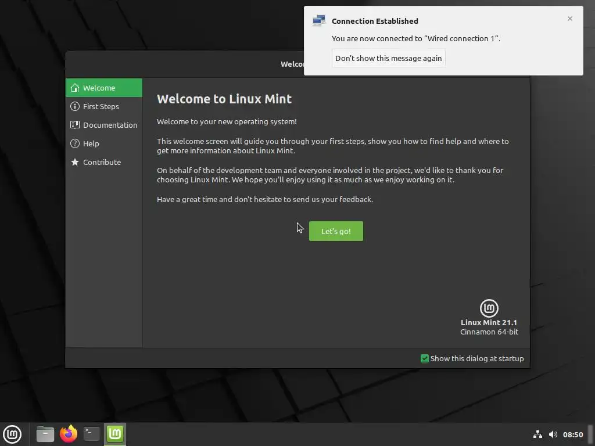Select the Welcome section in sidebar
This screenshot has width=595, height=446.
point(104,88)
